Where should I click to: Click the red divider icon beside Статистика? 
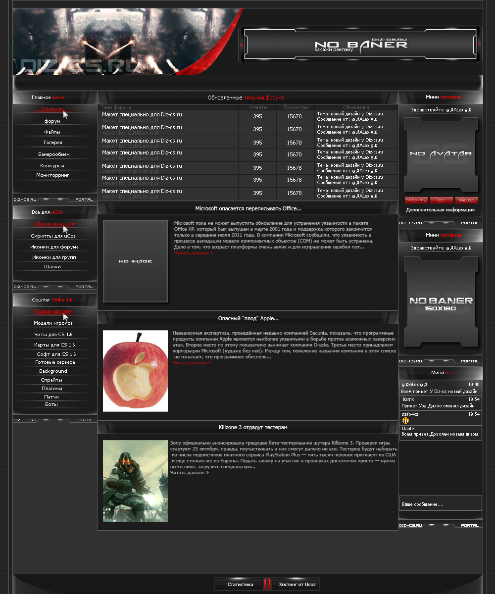click(267, 584)
